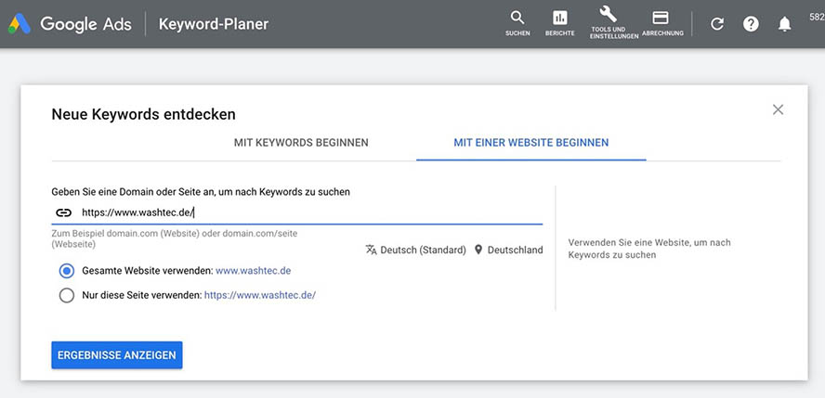This screenshot has width=825, height=398.
Task: Click the language translate icon
Action: [x=371, y=250]
